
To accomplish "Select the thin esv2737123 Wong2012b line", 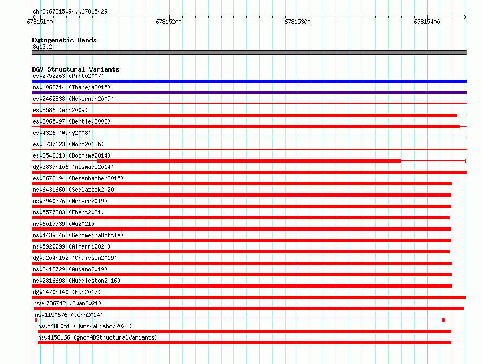I will point(249,149).
